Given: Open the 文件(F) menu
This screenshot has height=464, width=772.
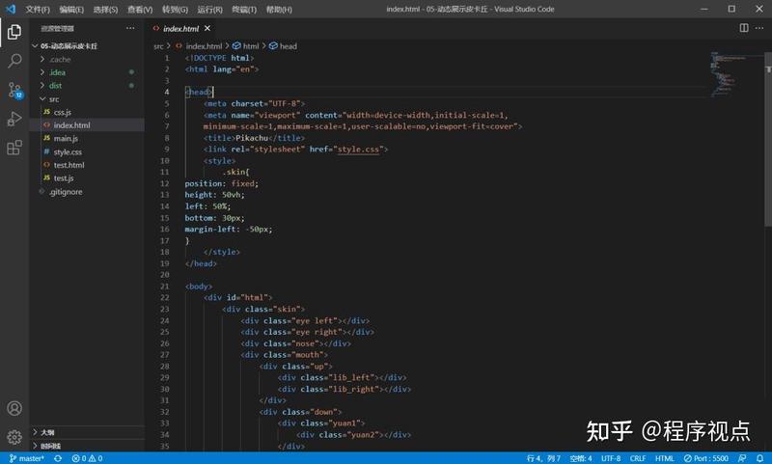Looking at the screenshot, I should [38, 10].
